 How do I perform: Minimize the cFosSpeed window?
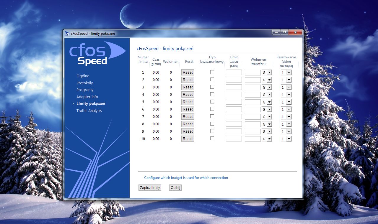(276, 32)
